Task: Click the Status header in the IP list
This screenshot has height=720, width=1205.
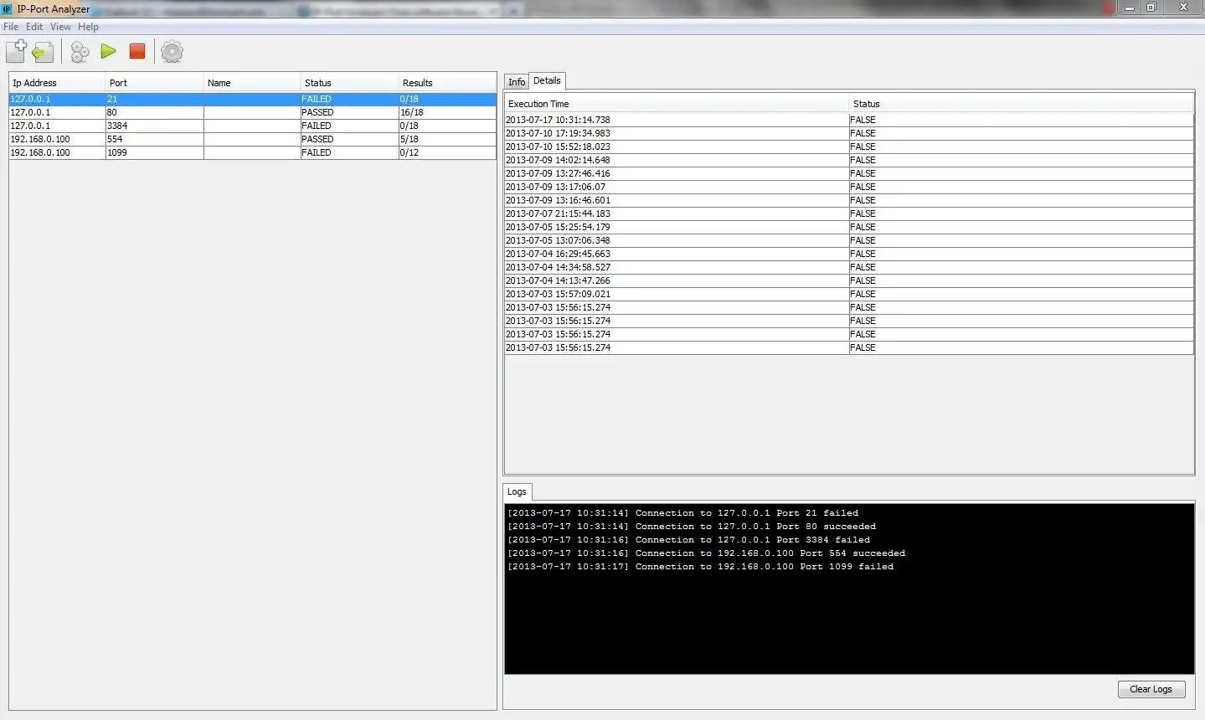Action: 349,83
